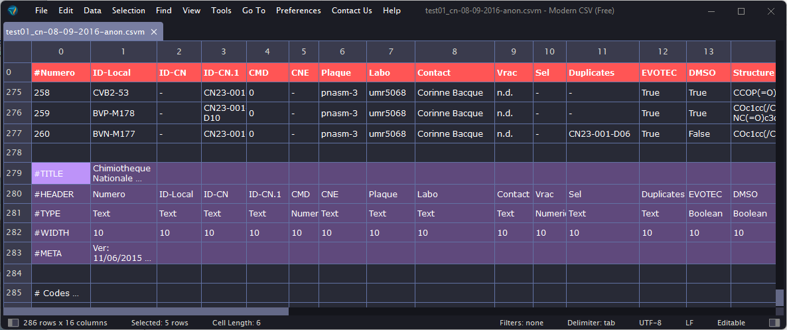Viewport: 787px width, 330px height.
Task: Select cell BVN-M177
Action: [x=123, y=133]
